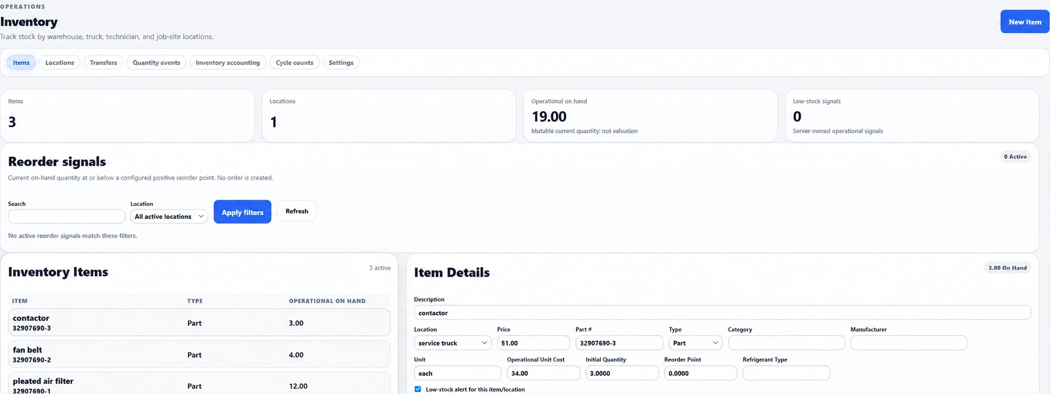Click the Refresh button
This screenshot has height=394, width=1050.
(297, 211)
